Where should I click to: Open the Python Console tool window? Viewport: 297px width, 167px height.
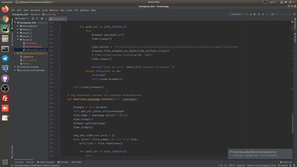pos(45,162)
